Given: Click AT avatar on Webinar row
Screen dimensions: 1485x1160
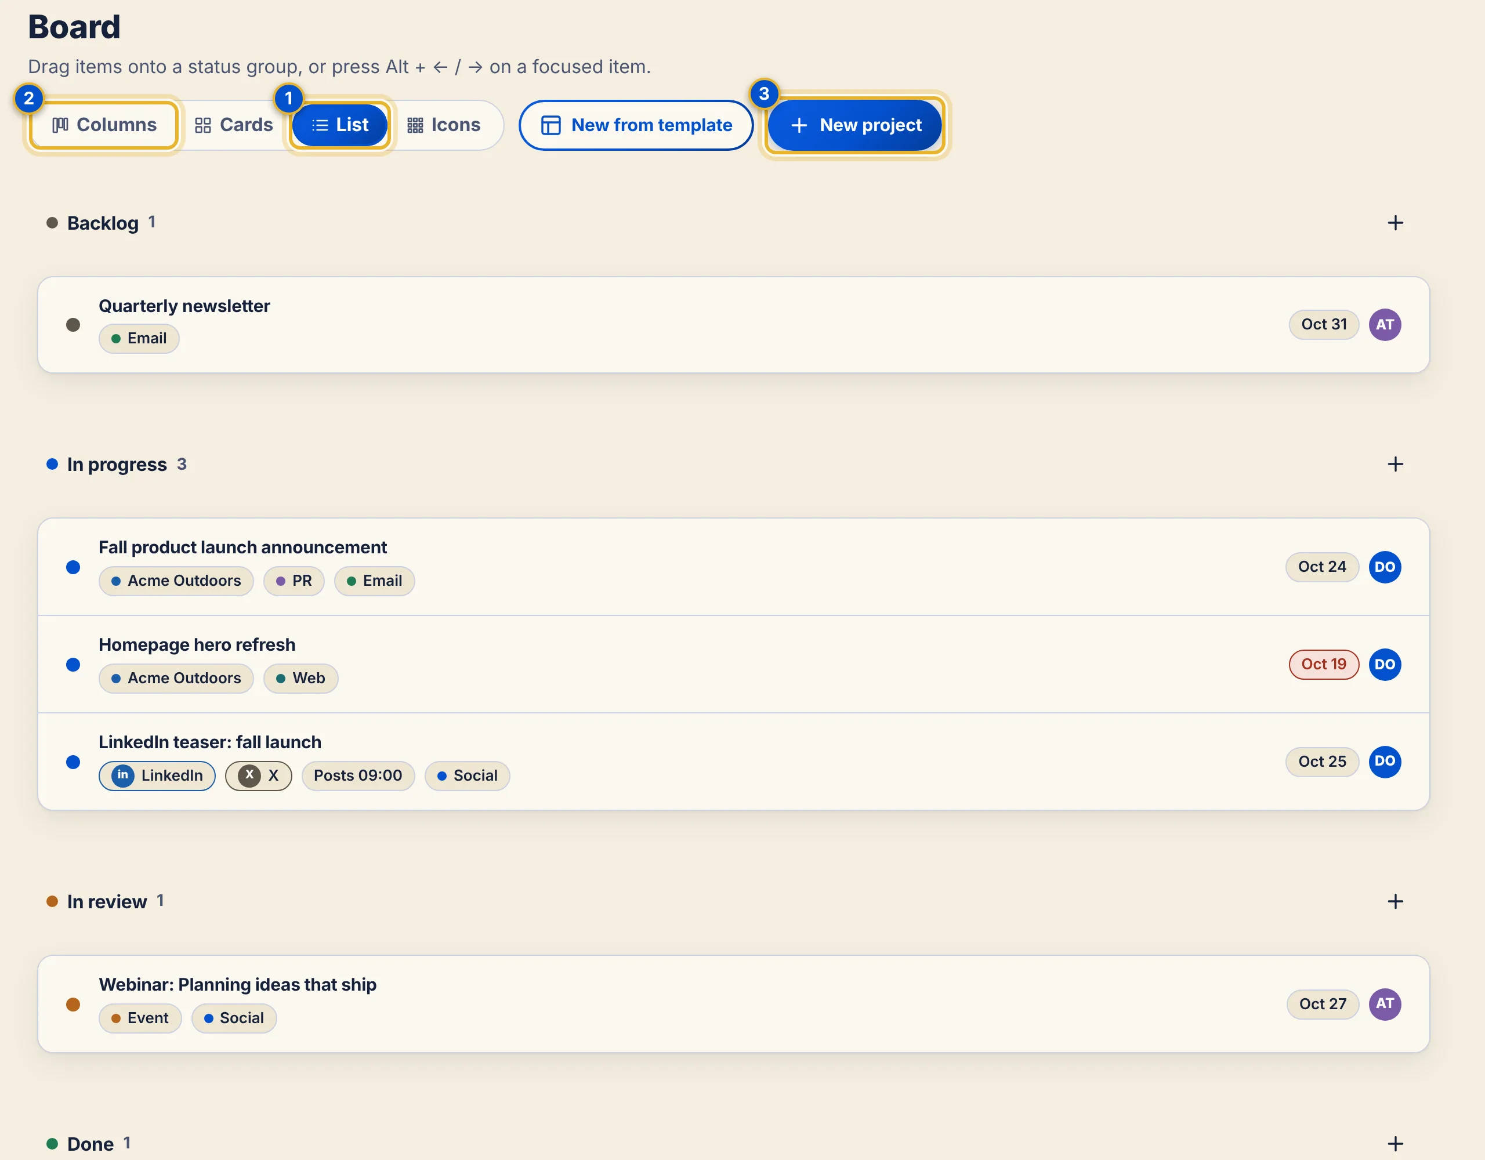Looking at the screenshot, I should coord(1385,1003).
